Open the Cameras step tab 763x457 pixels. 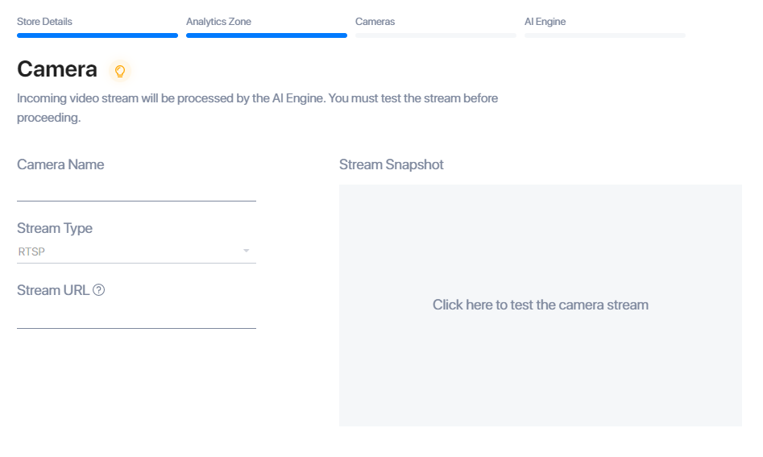coord(375,22)
